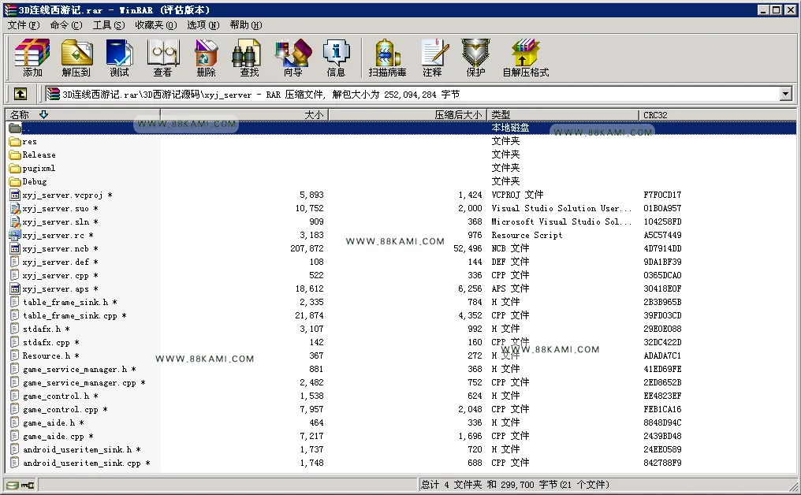Launch the Wizard (向导) tool
The height and width of the screenshot is (495, 801).
pos(292,58)
